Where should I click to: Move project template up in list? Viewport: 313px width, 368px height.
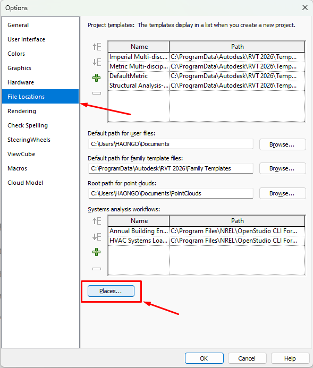(x=97, y=47)
